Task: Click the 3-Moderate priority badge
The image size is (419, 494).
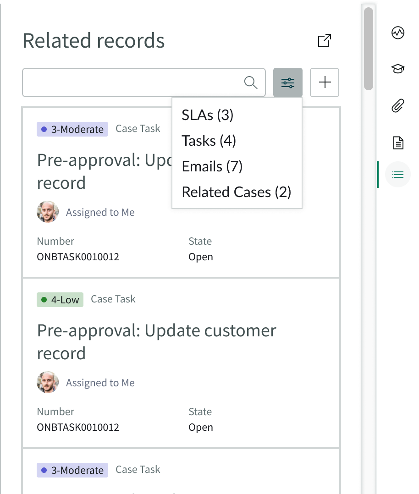Action: coord(72,129)
